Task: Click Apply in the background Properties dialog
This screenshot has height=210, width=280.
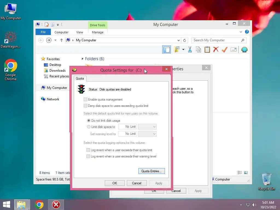Action: click(x=198, y=191)
